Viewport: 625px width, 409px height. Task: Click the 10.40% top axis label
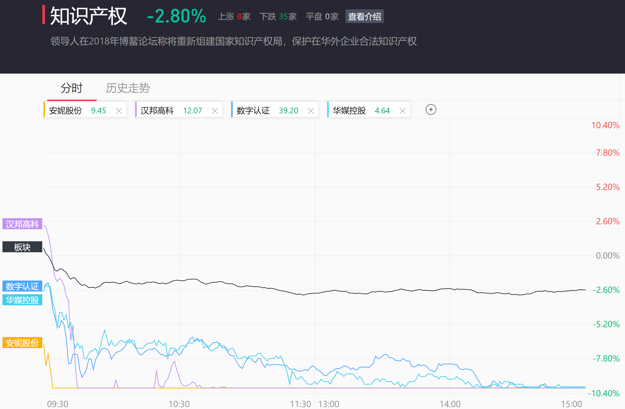tap(605, 125)
